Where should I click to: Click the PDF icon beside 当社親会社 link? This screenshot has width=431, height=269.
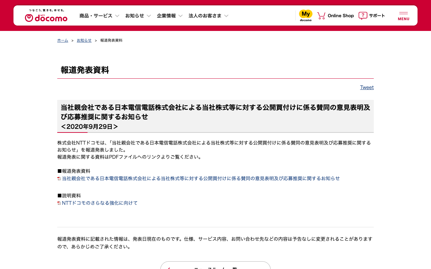(x=59, y=179)
